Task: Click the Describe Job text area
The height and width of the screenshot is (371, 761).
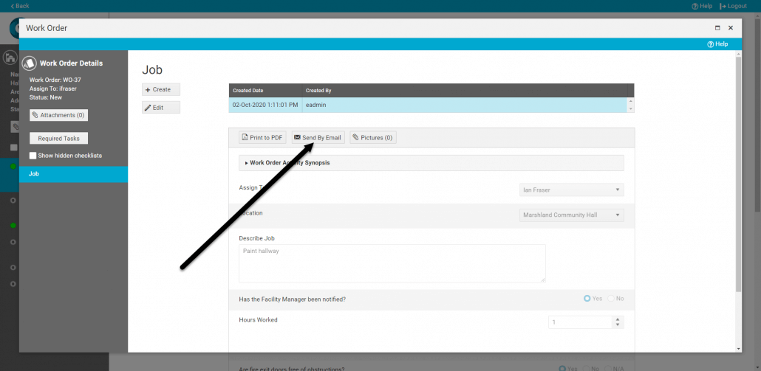Action: click(392, 263)
